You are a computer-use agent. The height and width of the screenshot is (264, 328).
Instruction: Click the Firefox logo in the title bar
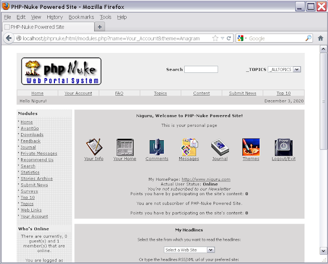(6, 6)
